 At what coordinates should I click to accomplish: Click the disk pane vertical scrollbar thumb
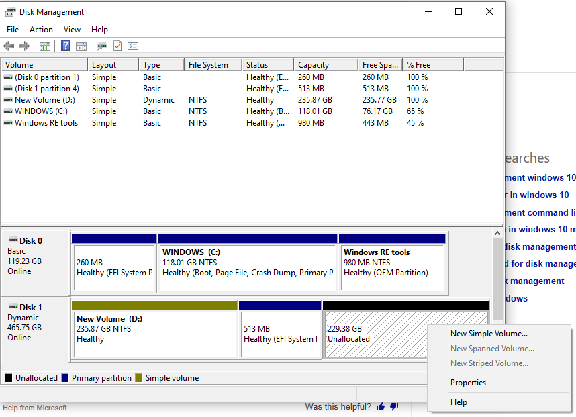coord(497,279)
